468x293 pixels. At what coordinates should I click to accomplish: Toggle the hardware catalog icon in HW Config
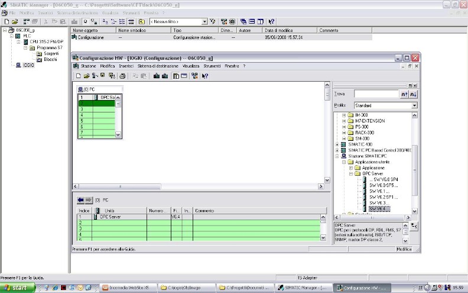pyautogui.click(x=176, y=76)
